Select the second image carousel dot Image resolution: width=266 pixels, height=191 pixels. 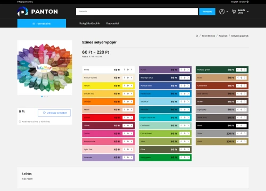pyautogui.click(x=45, y=97)
